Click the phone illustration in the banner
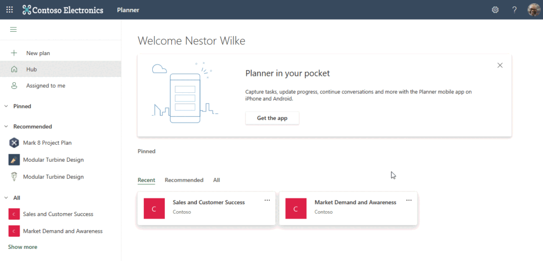543x261 pixels. pyautogui.click(x=185, y=93)
